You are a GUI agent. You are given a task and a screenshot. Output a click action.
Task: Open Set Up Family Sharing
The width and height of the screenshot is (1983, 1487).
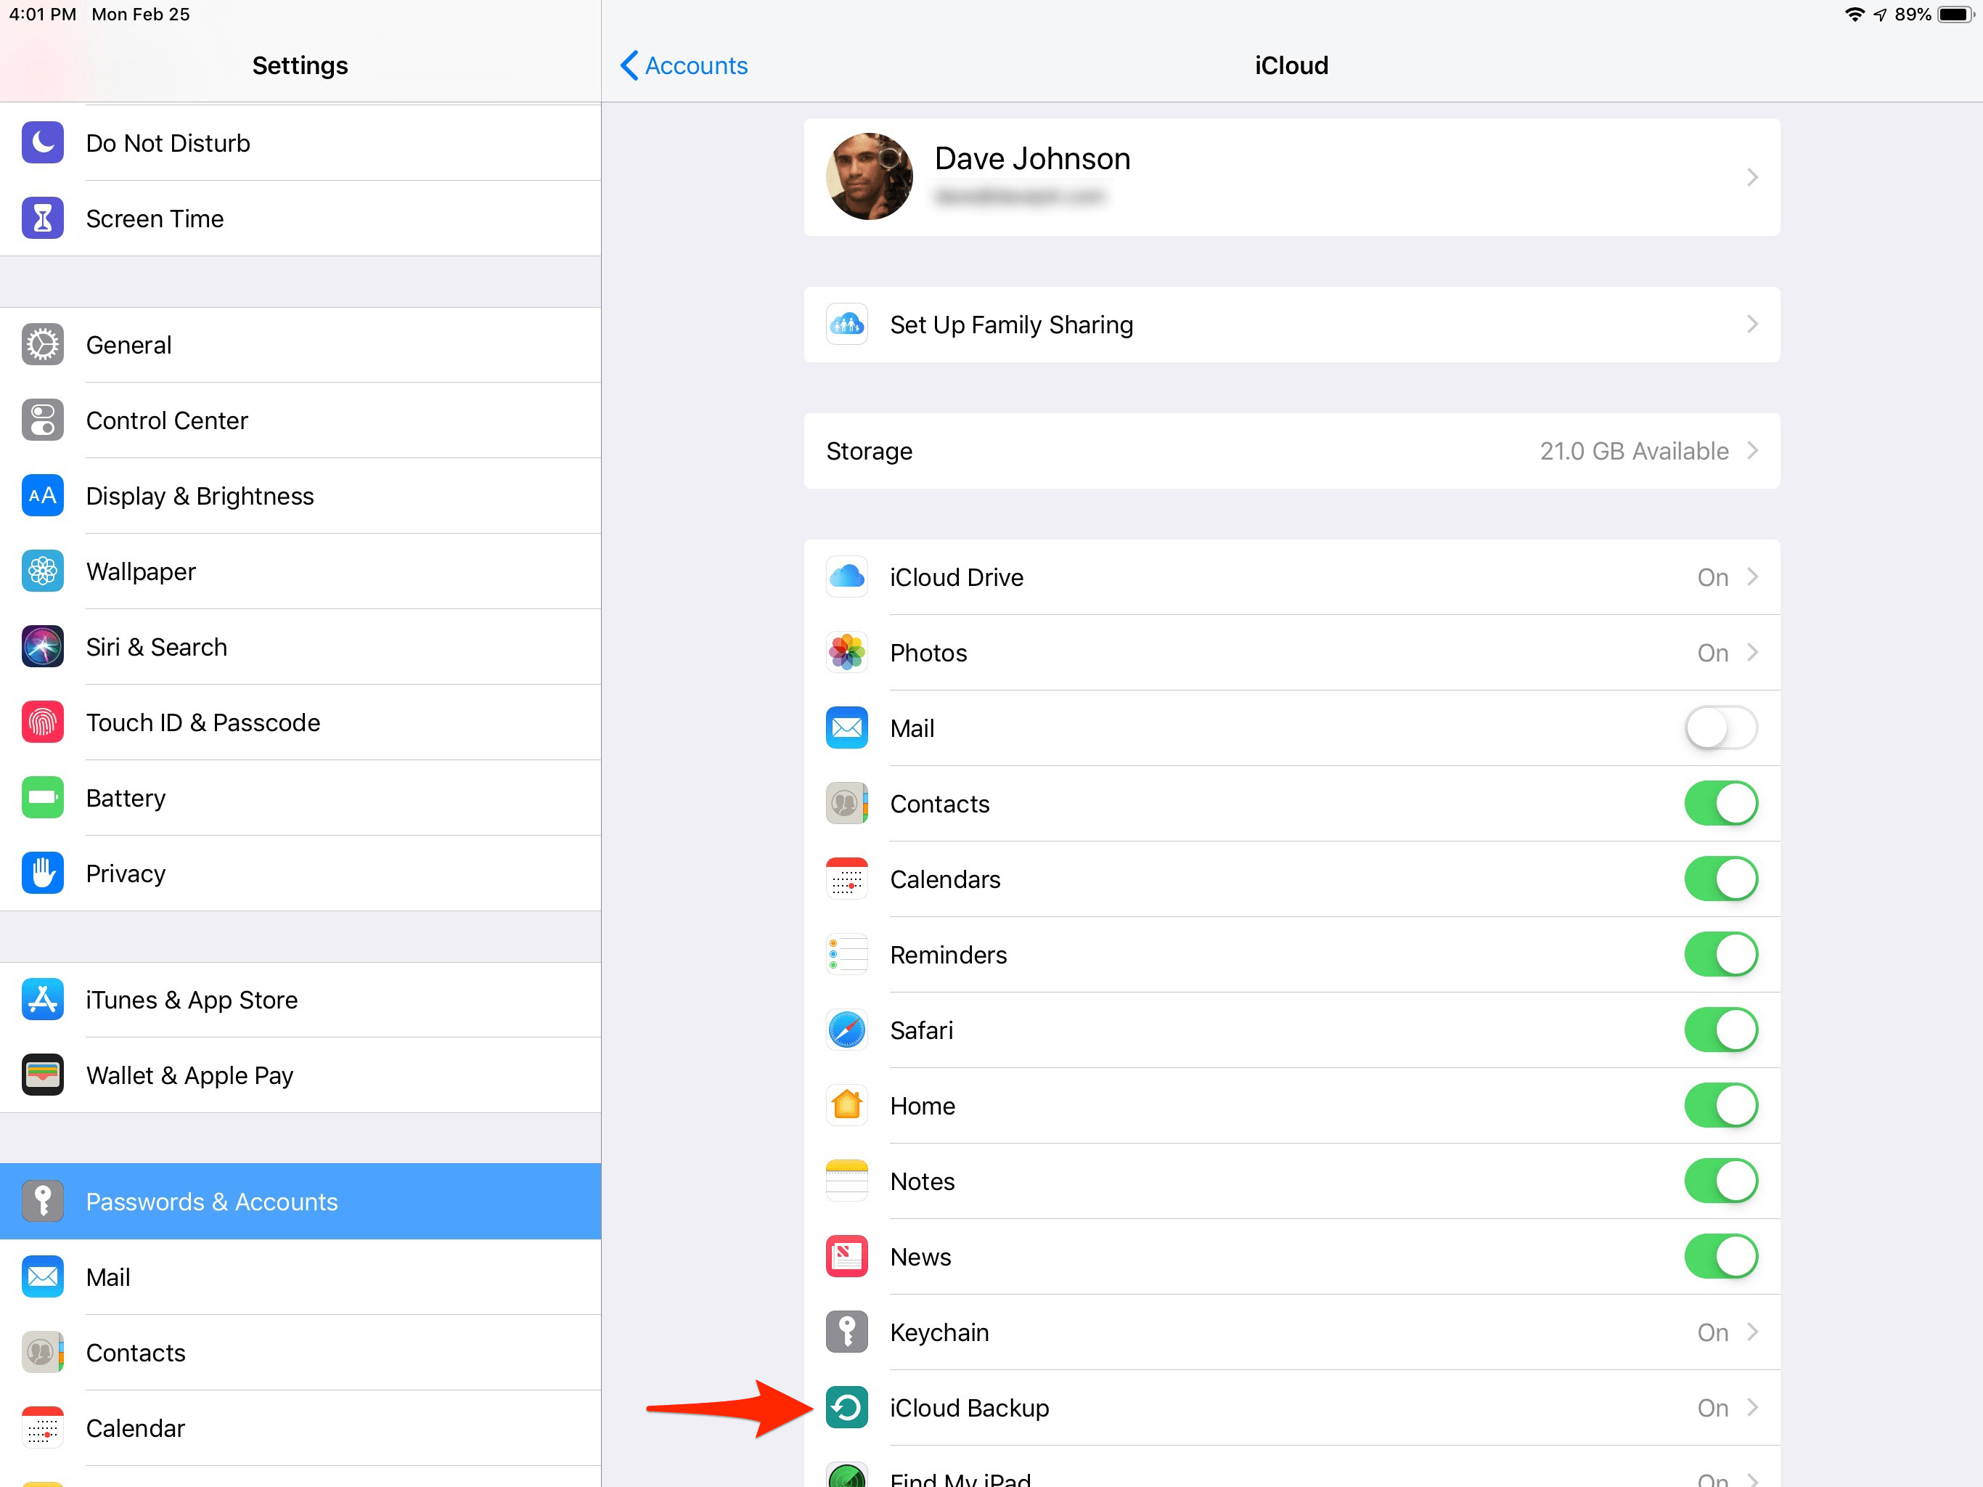[x=1291, y=325]
